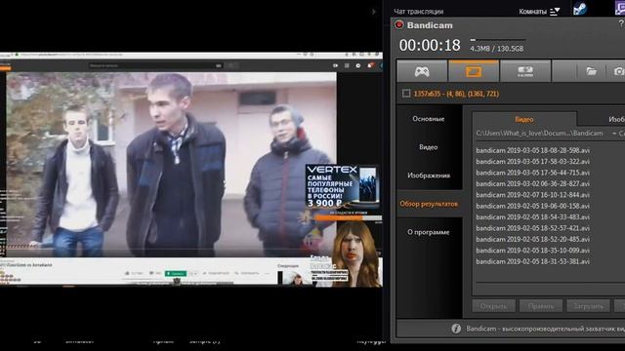Select Bandicam game recording mode gamepad icon

pyautogui.click(x=422, y=71)
